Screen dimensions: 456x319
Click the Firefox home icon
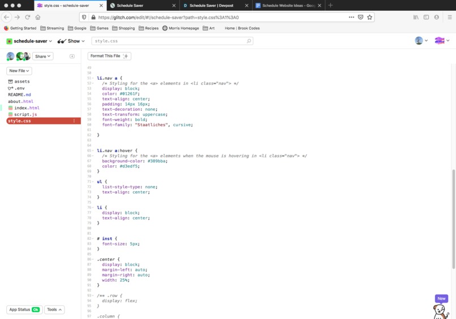click(x=38, y=17)
